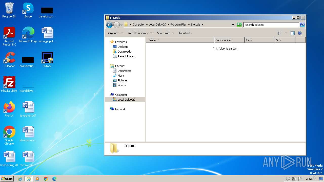Click Program Files in the address bar
Viewport: 324px width, 182px height.
point(178,25)
